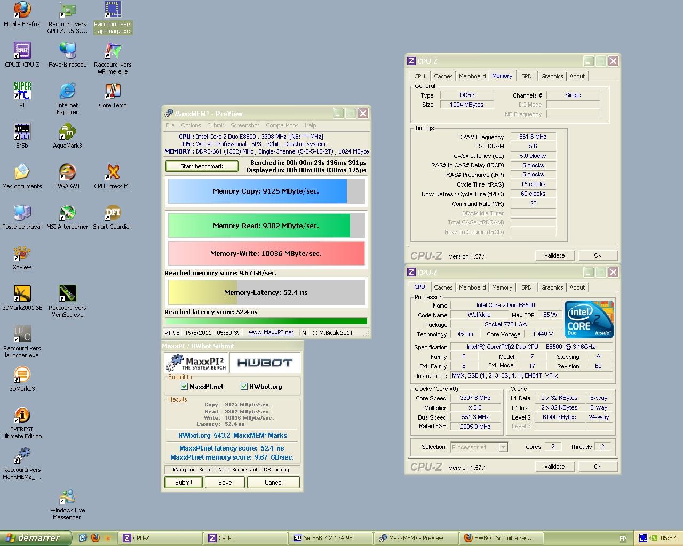Screen dimensions: 683x546
Task: Switch to SPD tab in upper CPU-Z
Action: pos(526,76)
